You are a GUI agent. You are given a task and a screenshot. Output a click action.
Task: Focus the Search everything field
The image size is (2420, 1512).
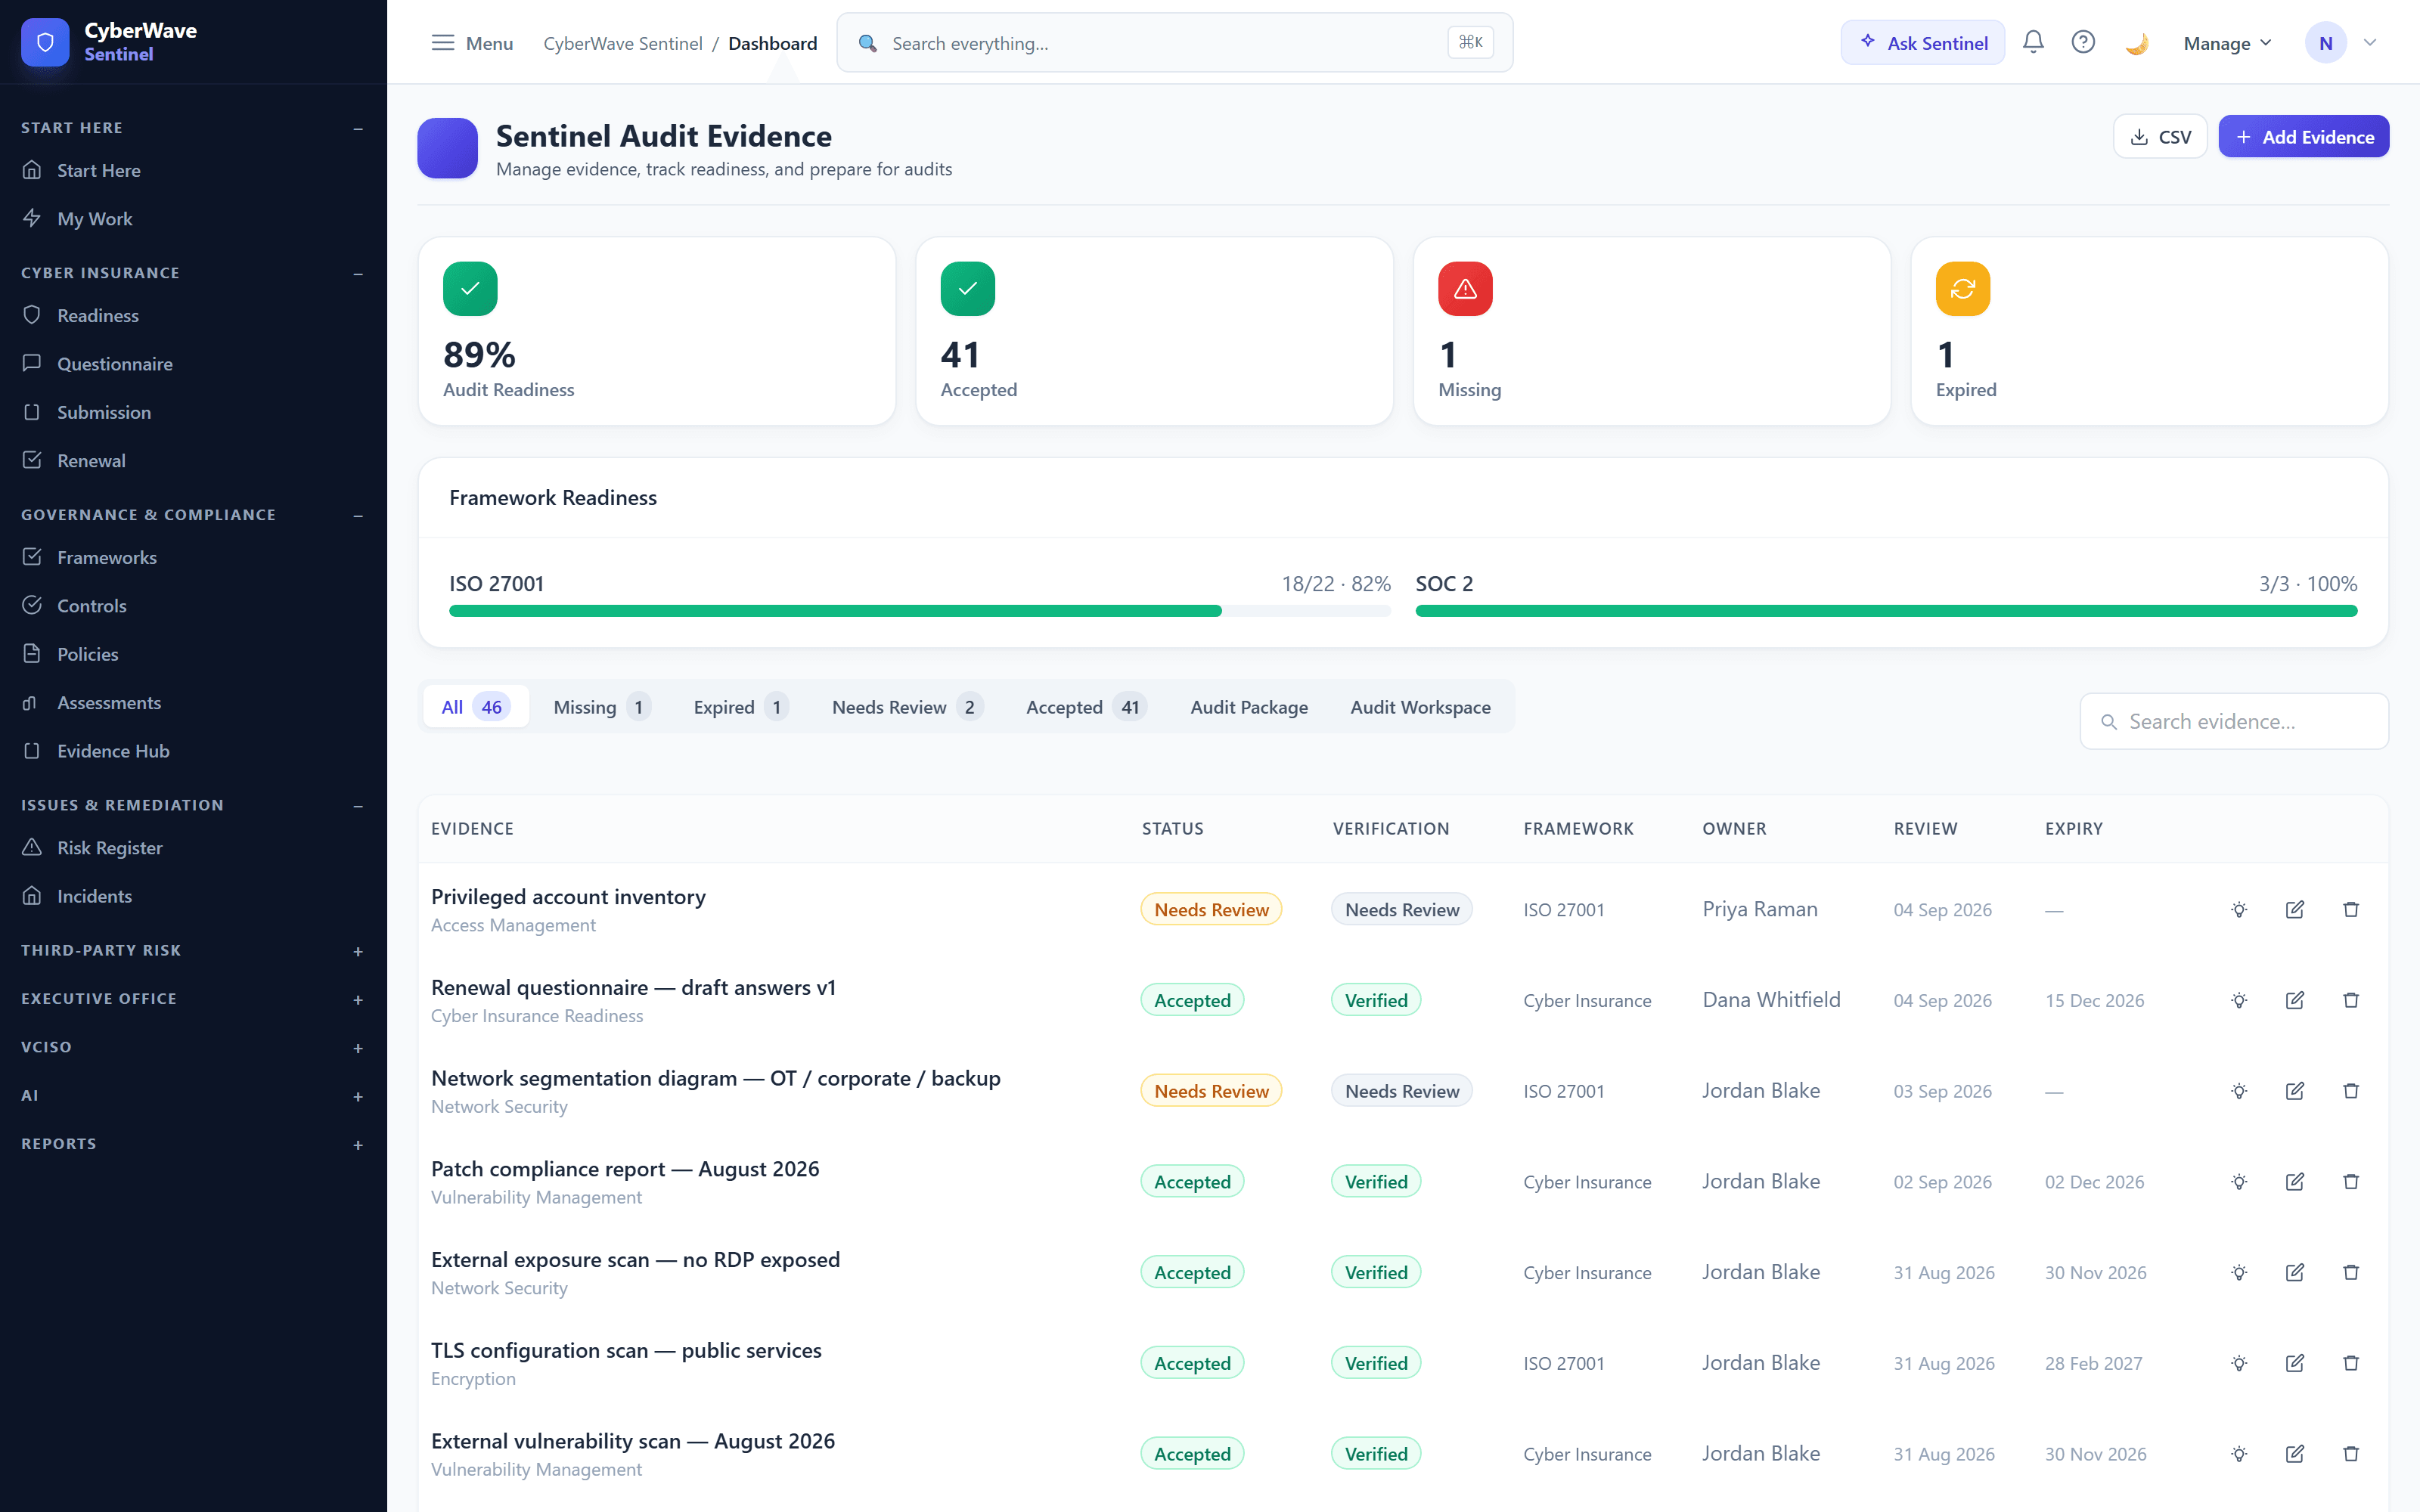coord(1174,43)
